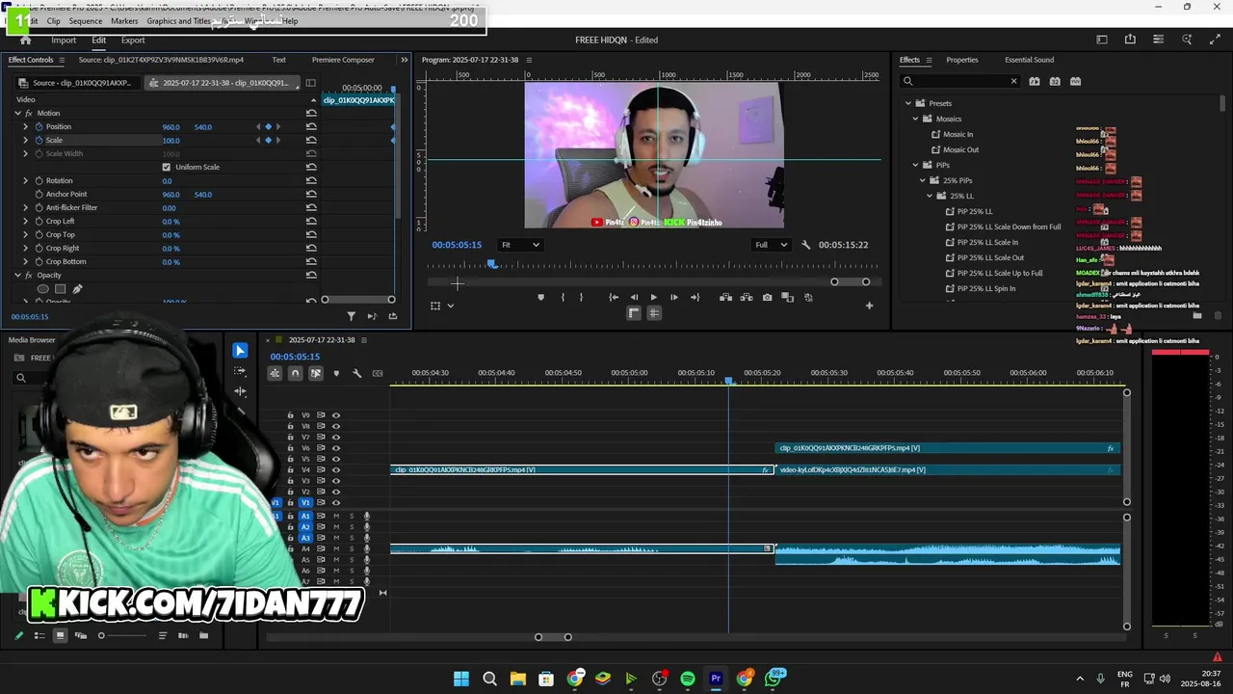Open the Full playback resolution dropdown

pyautogui.click(x=772, y=245)
